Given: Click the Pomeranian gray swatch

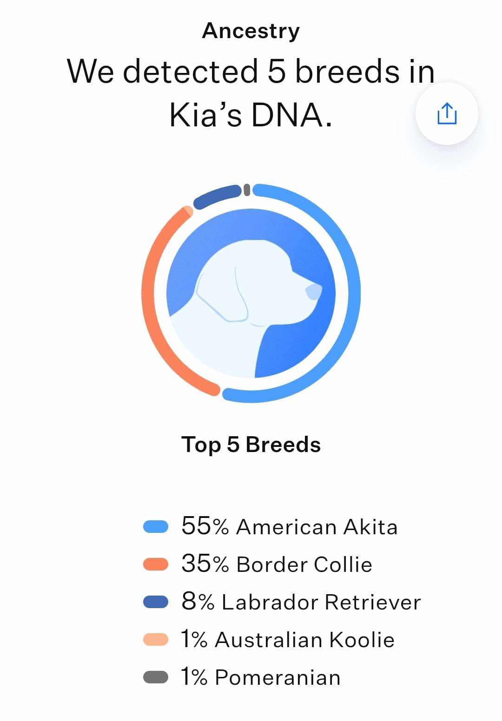Looking at the screenshot, I should click(155, 677).
